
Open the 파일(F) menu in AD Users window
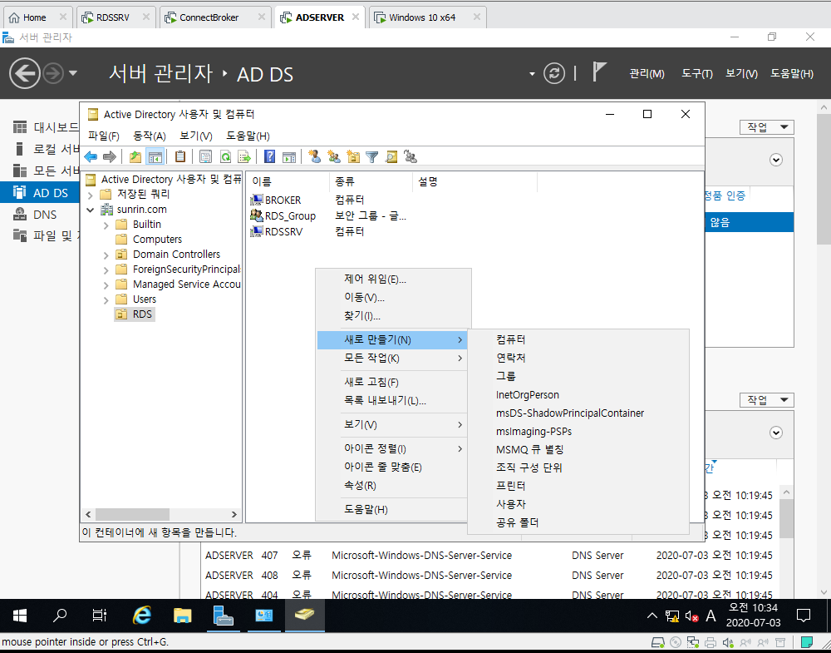coord(103,136)
